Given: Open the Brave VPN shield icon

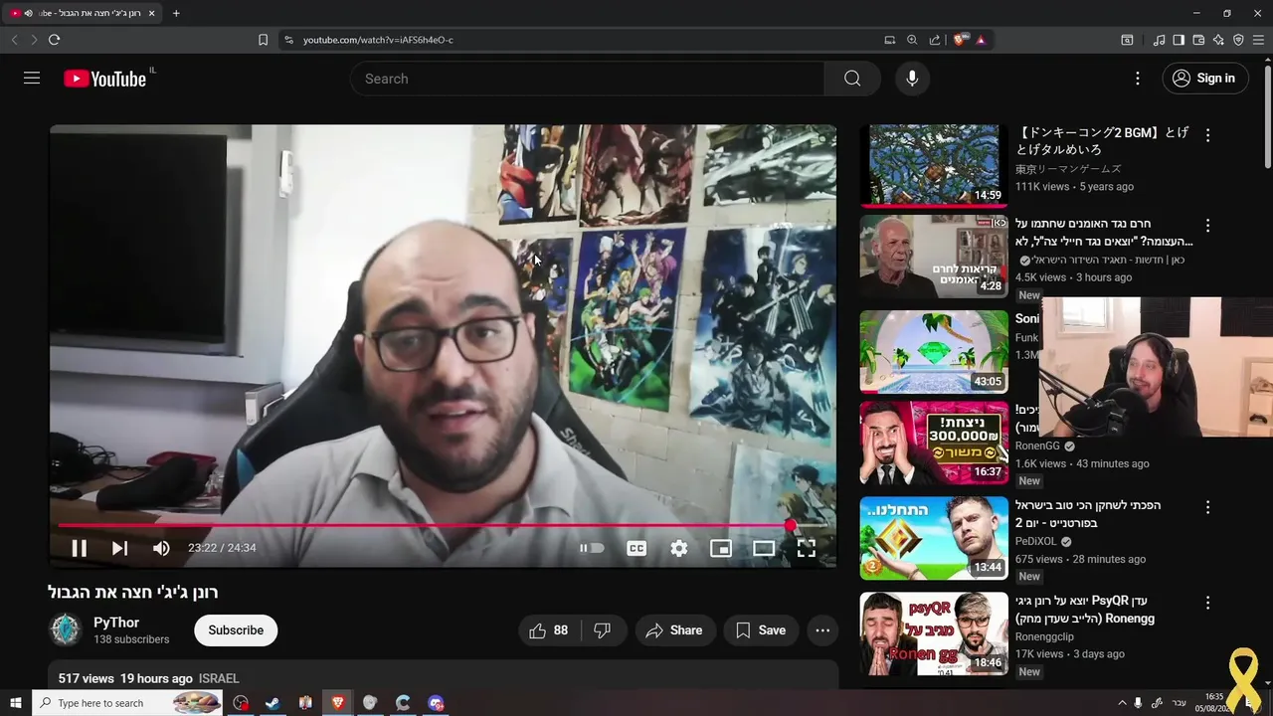Looking at the screenshot, I should 1238,40.
